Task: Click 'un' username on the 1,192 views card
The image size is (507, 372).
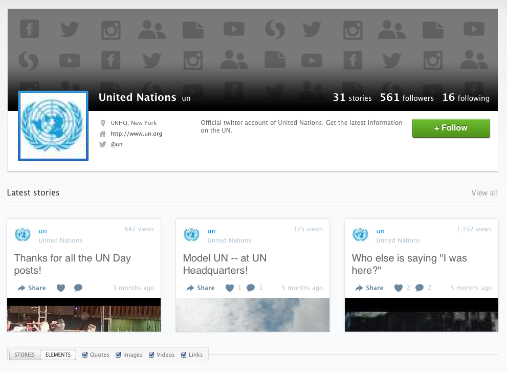Action: [380, 231]
